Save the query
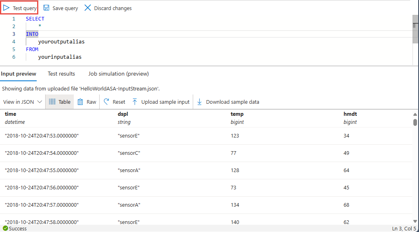 point(60,8)
